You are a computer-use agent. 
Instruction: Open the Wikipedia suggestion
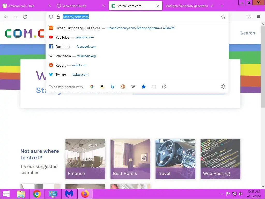pyautogui.click(x=137, y=56)
